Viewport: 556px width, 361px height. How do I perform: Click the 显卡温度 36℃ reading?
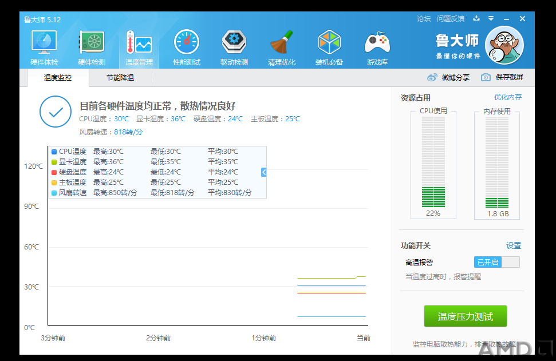coord(161,119)
